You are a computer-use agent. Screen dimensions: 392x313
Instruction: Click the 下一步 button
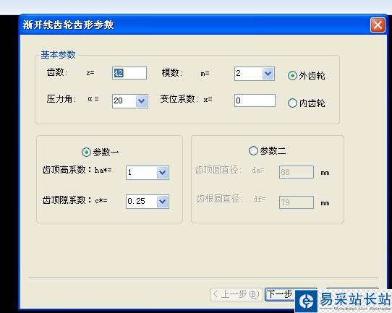[x=280, y=294]
